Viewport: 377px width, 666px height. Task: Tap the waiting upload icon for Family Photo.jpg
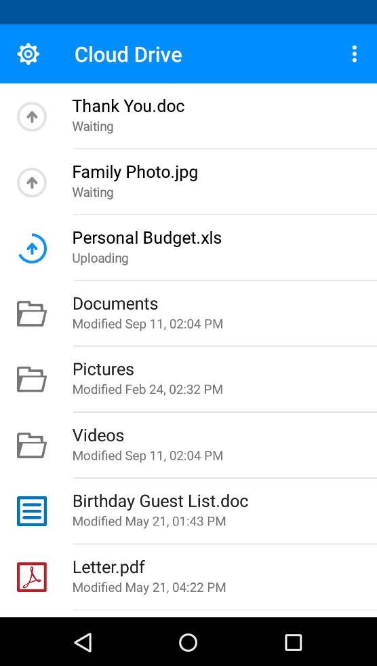(32, 182)
